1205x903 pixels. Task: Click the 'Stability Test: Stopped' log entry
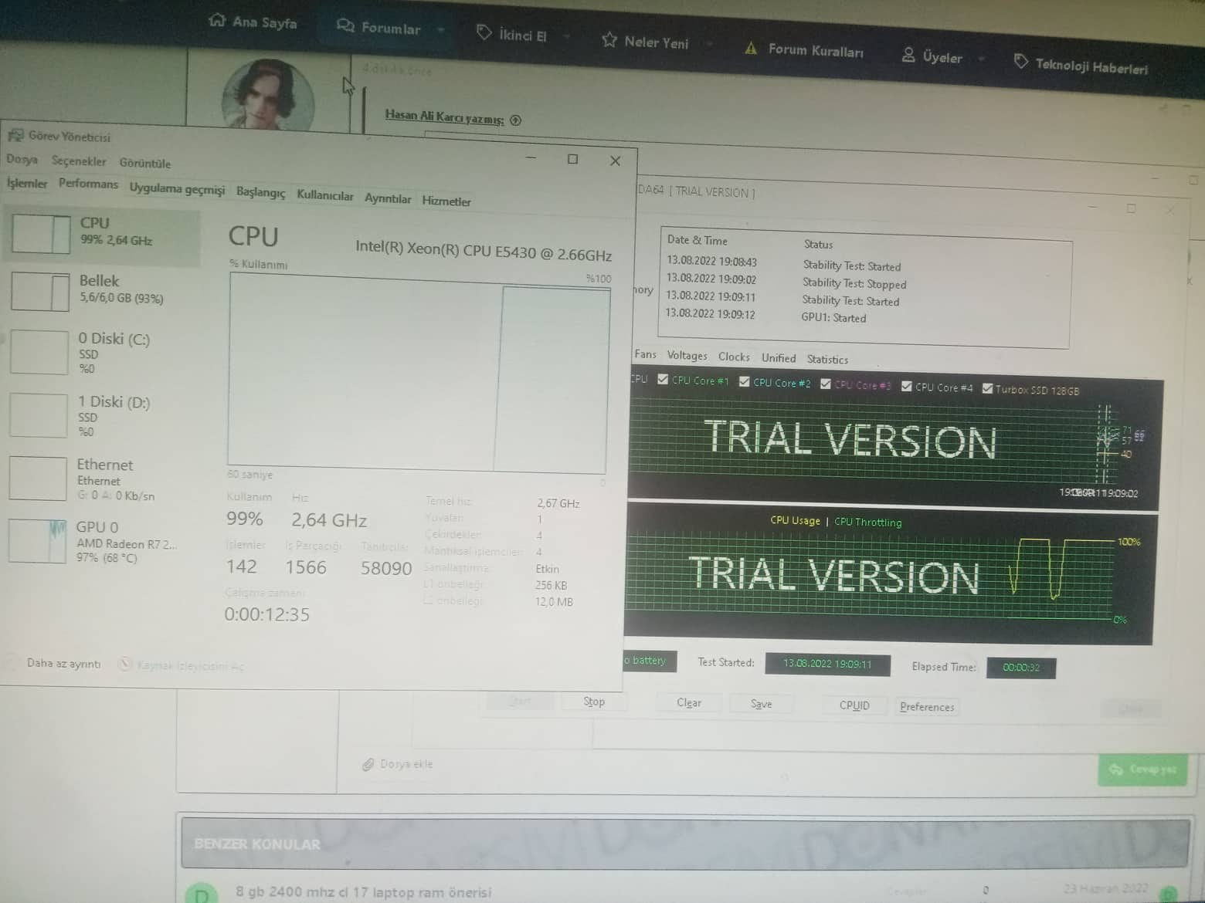pos(854,283)
